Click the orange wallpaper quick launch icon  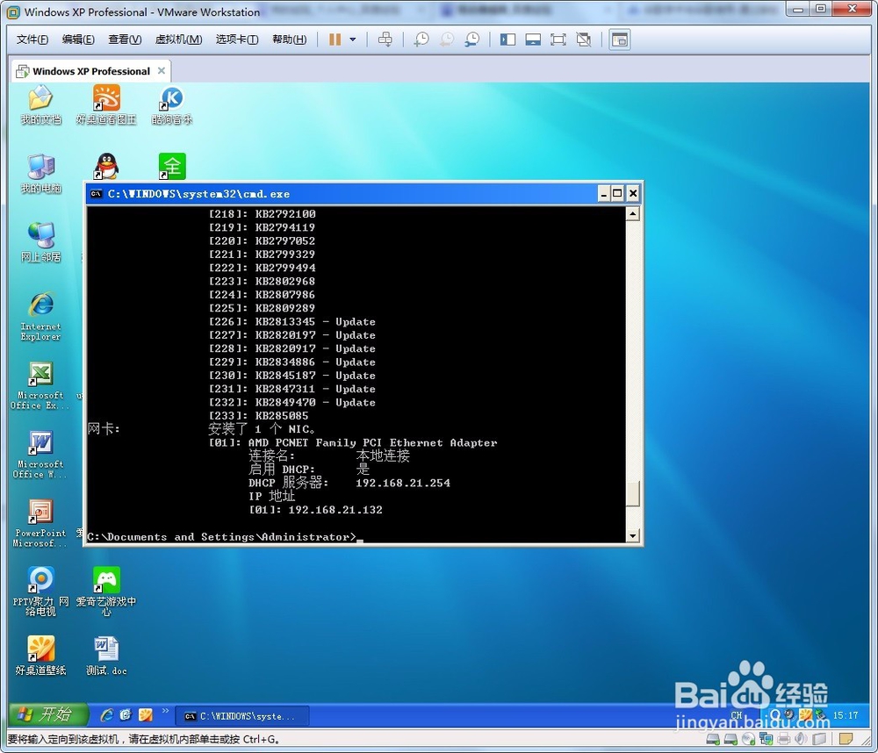pos(146,715)
